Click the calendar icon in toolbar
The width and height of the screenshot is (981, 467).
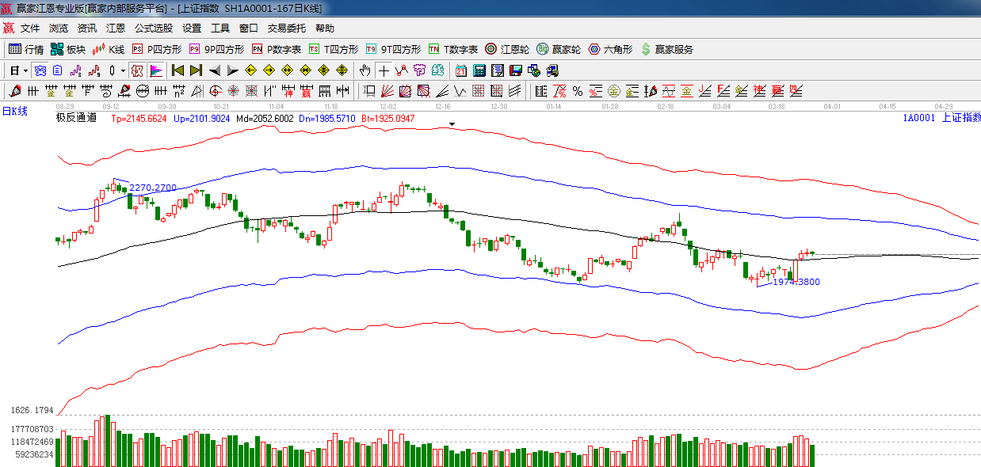[x=460, y=70]
